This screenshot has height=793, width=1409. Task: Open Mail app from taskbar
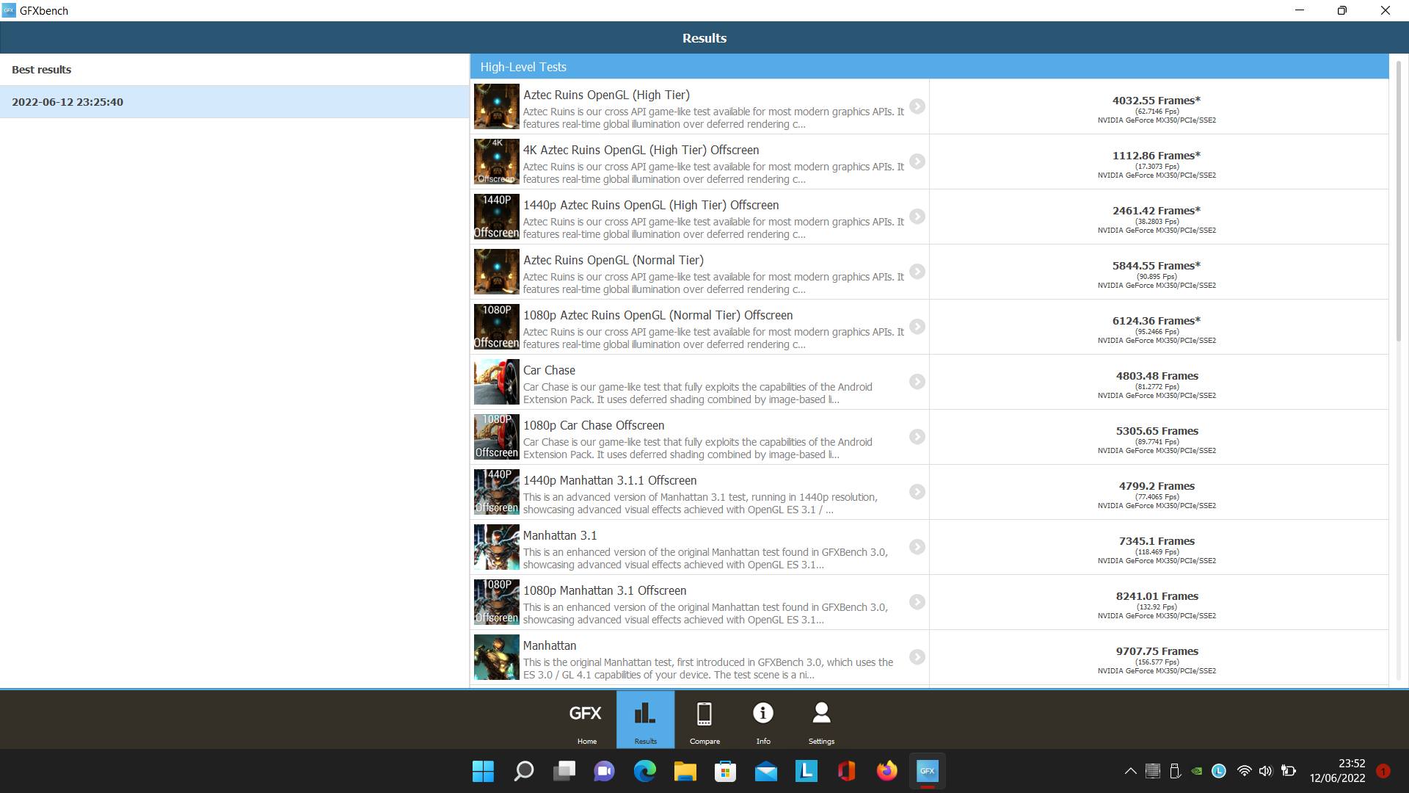click(765, 771)
